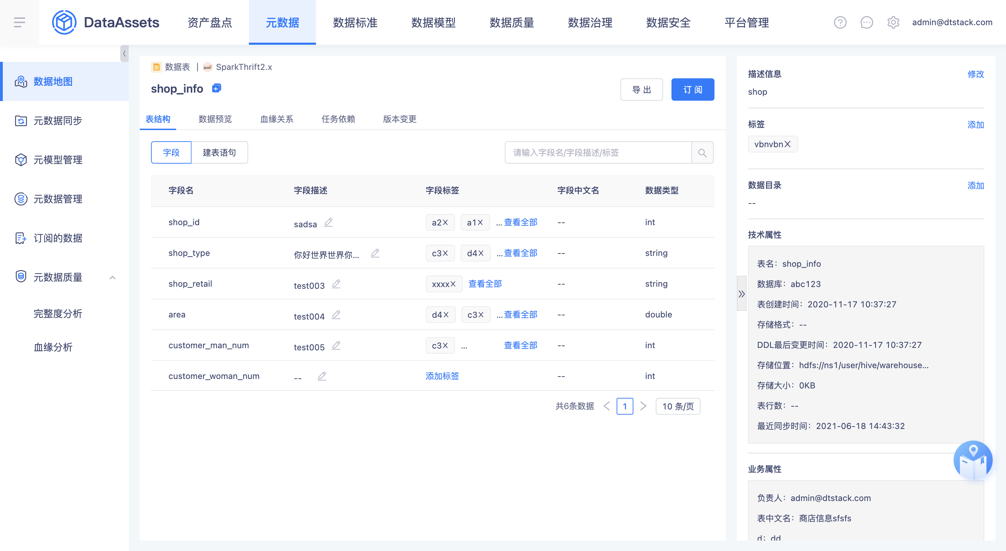Viewport: 1006px width, 551px height.
Task: Remove the xxxx tag in shop_retail row
Action: point(453,284)
